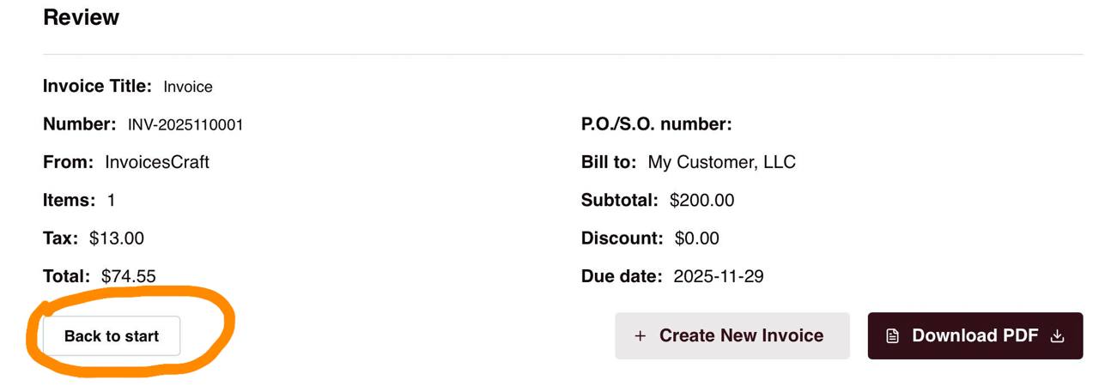
Task: Click the document icon on Download PDF
Action: click(x=893, y=336)
